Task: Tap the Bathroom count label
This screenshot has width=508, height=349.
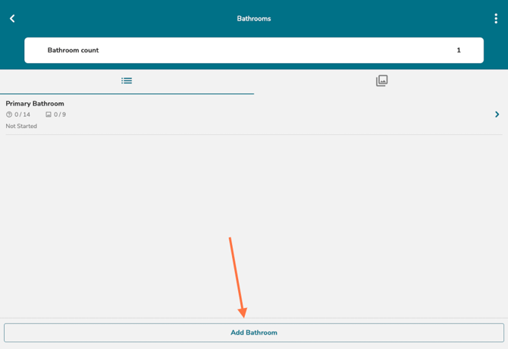Action: tap(73, 50)
